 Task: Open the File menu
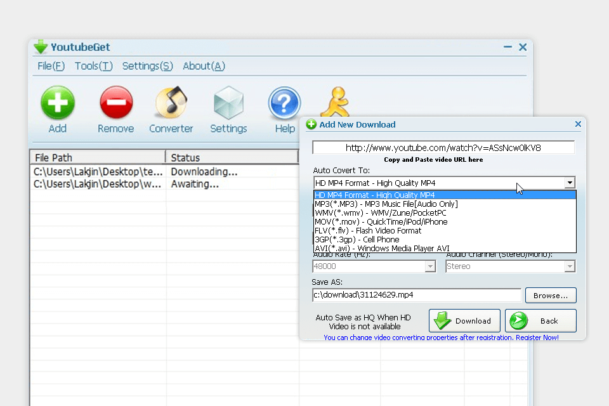[x=51, y=66]
